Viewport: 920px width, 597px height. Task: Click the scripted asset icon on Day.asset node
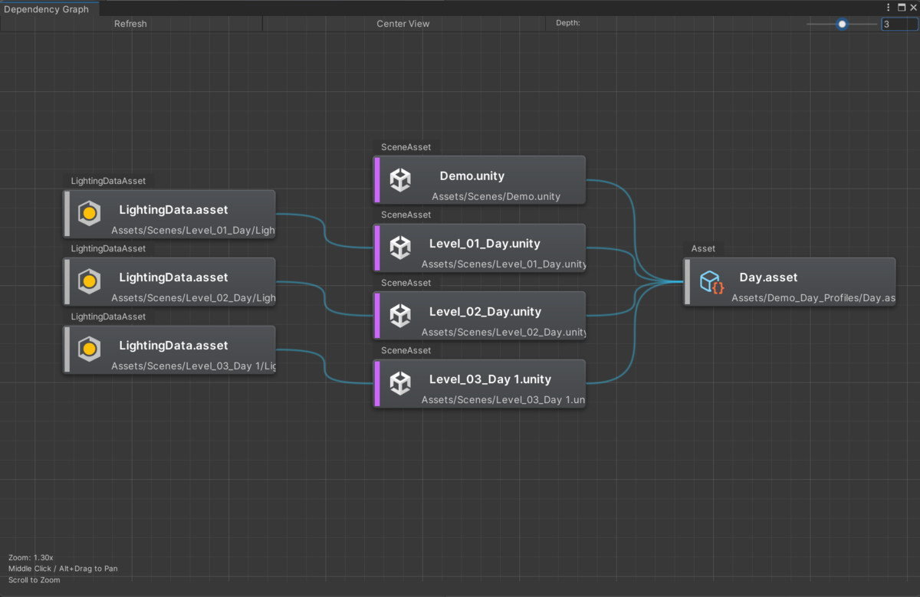pyautogui.click(x=711, y=281)
